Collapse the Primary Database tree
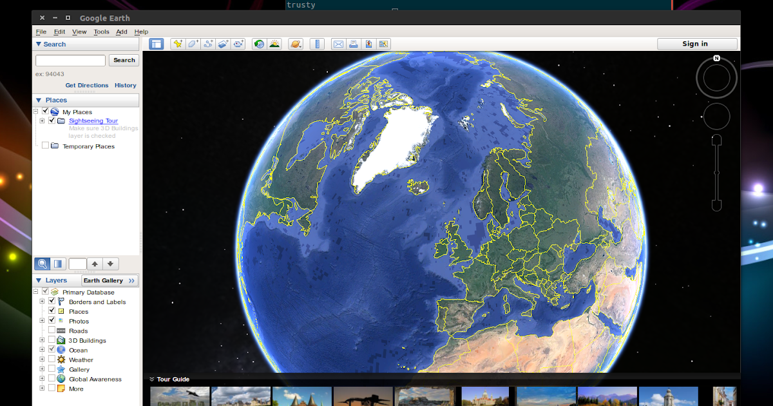The image size is (773, 406). [x=35, y=292]
